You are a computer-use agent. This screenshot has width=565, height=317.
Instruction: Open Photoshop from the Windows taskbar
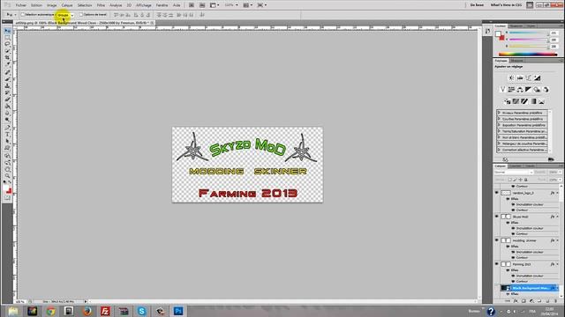click(178, 311)
